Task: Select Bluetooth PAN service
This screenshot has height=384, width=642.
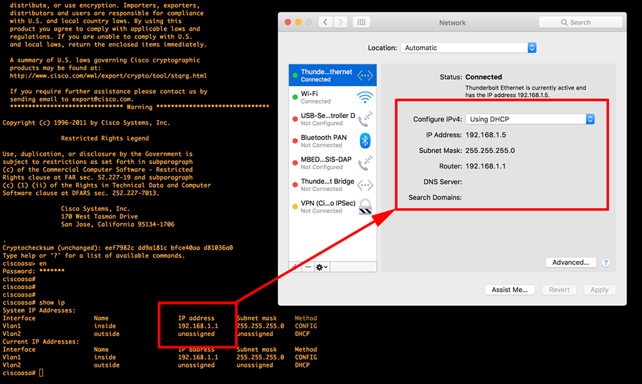Action: coord(333,141)
